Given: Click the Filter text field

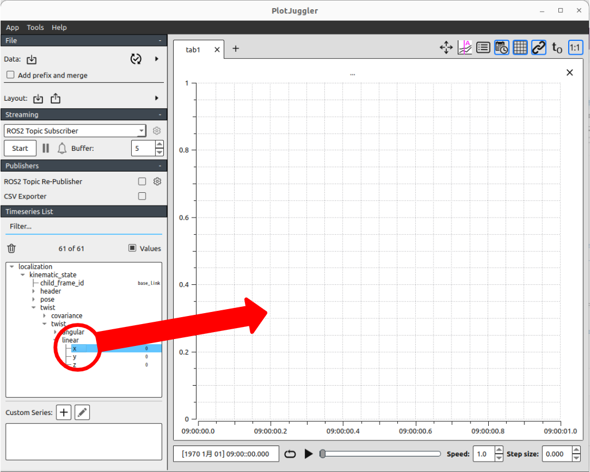Looking at the screenshot, I should (x=83, y=226).
